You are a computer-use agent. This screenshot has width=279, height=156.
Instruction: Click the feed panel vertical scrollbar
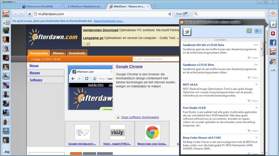point(261,96)
